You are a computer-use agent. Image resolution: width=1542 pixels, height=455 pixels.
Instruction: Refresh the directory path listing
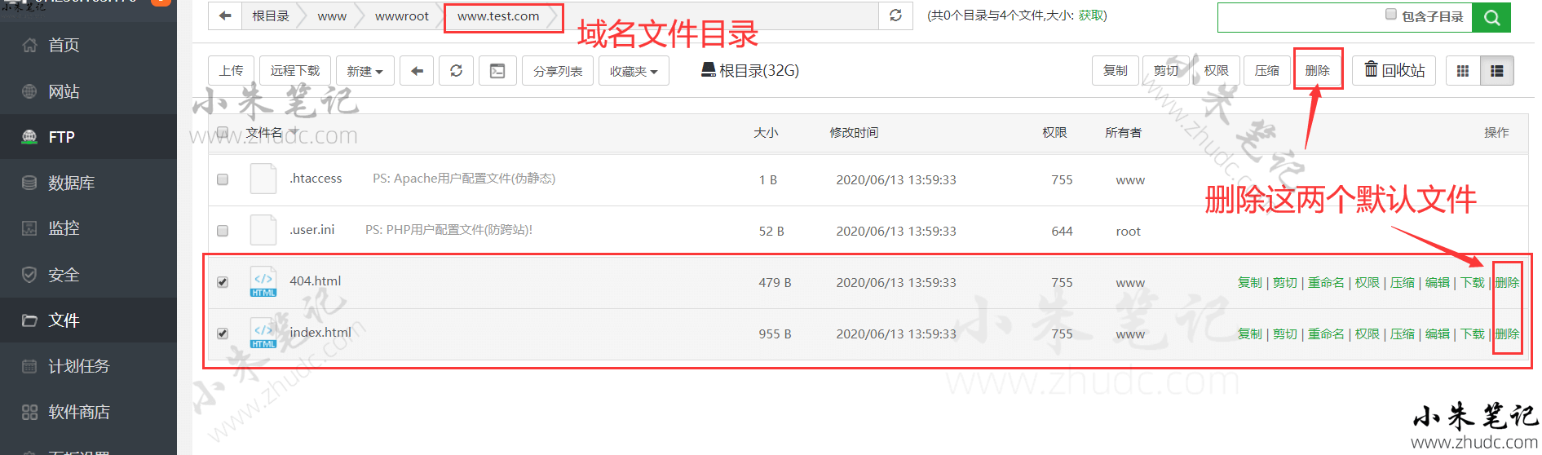click(895, 15)
